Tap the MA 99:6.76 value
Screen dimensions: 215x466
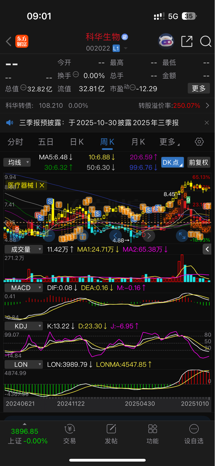143,167
